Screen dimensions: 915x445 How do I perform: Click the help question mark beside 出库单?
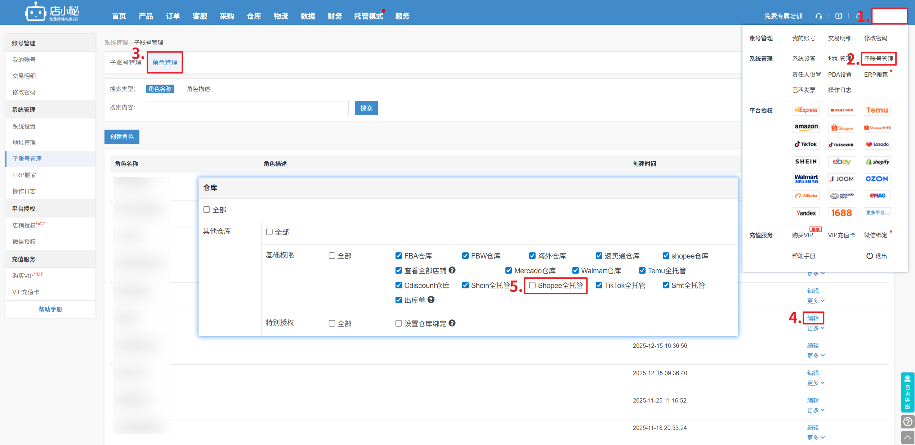(431, 300)
